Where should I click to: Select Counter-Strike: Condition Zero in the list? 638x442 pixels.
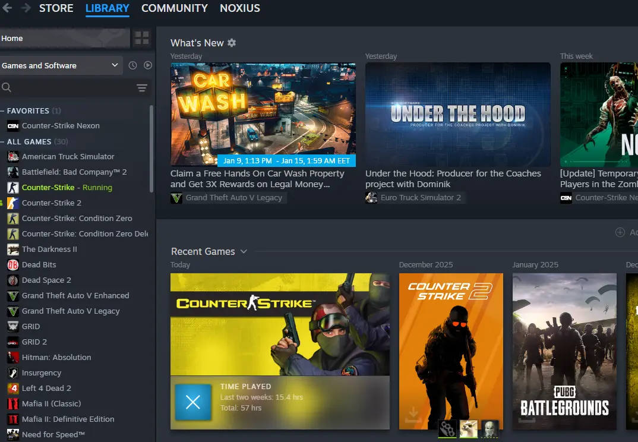point(77,218)
